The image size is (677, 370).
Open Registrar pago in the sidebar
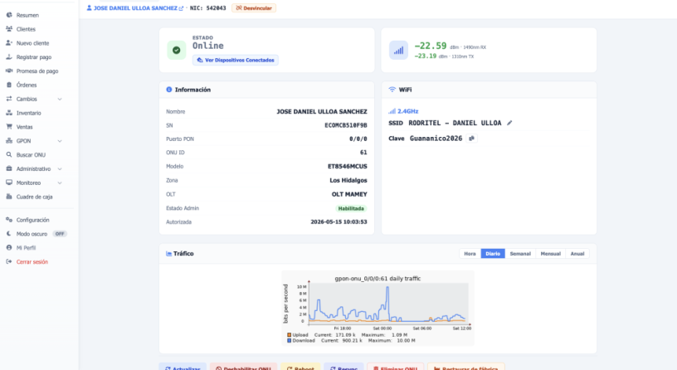coord(34,57)
